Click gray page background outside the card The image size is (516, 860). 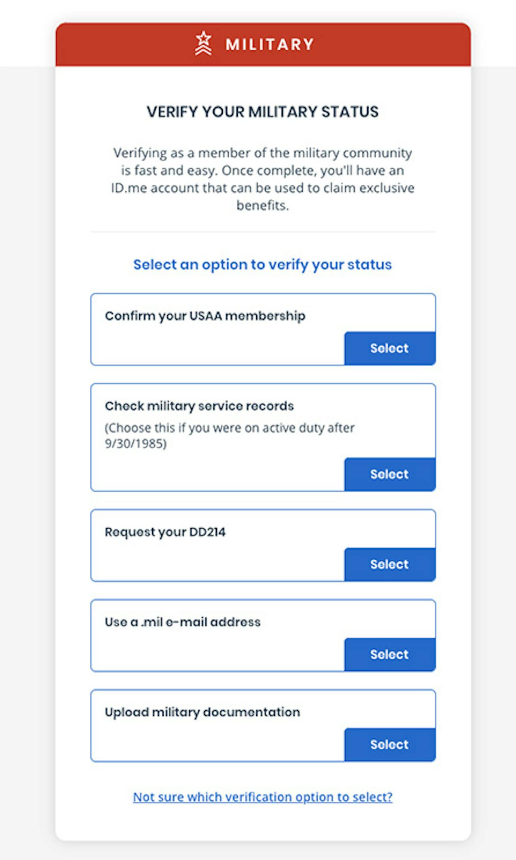coord(26,430)
